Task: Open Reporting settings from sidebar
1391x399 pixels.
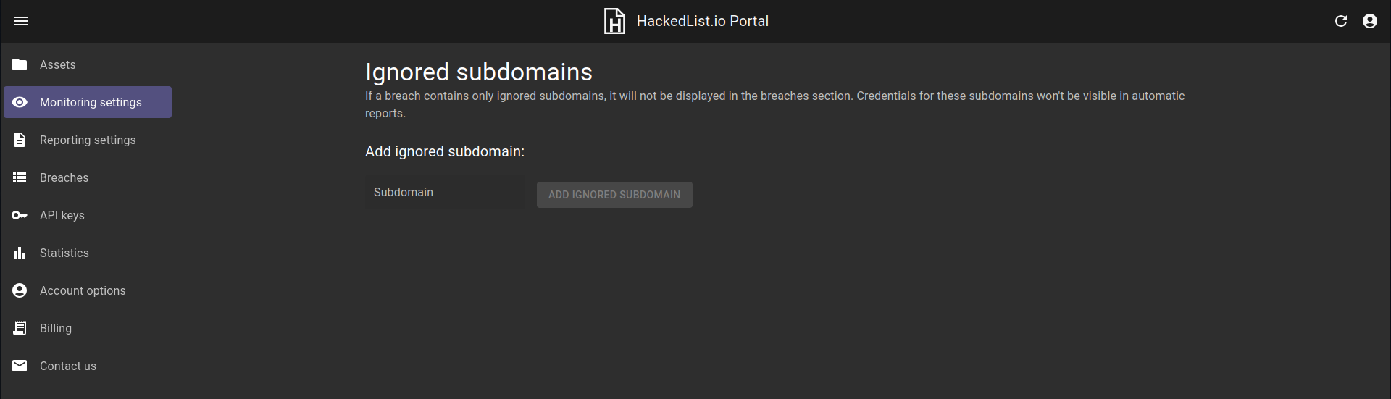Action: tap(88, 140)
